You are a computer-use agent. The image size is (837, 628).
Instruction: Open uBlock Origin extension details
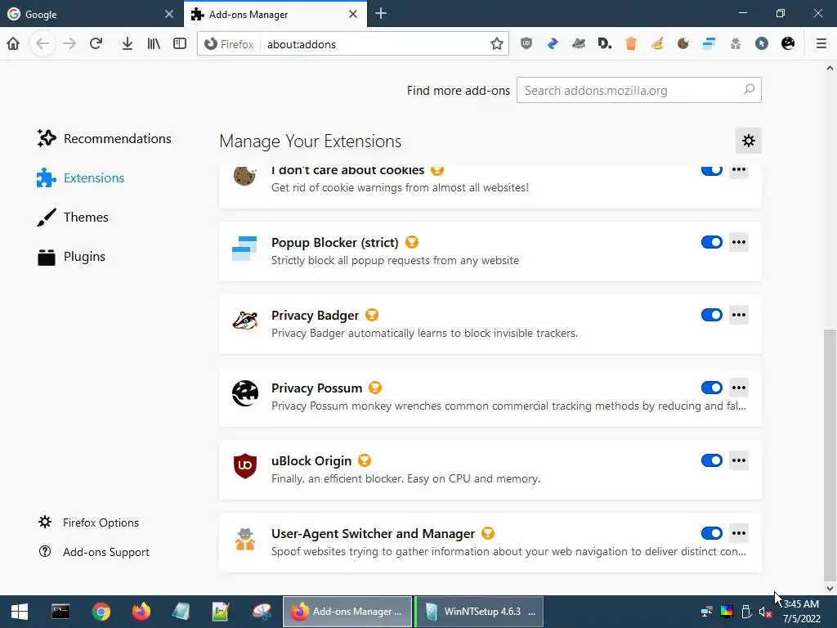click(x=490, y=470)
